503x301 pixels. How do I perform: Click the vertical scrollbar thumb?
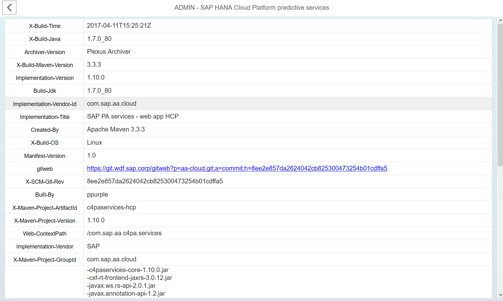pyautogui.click(x=500, y=94)
